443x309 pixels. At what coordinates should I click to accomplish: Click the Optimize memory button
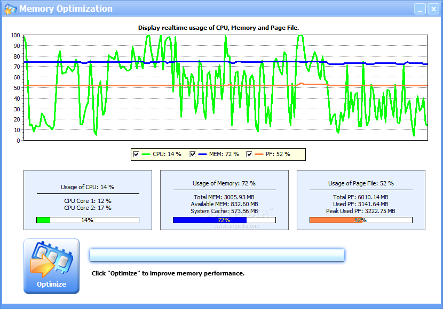click(51, 266)
